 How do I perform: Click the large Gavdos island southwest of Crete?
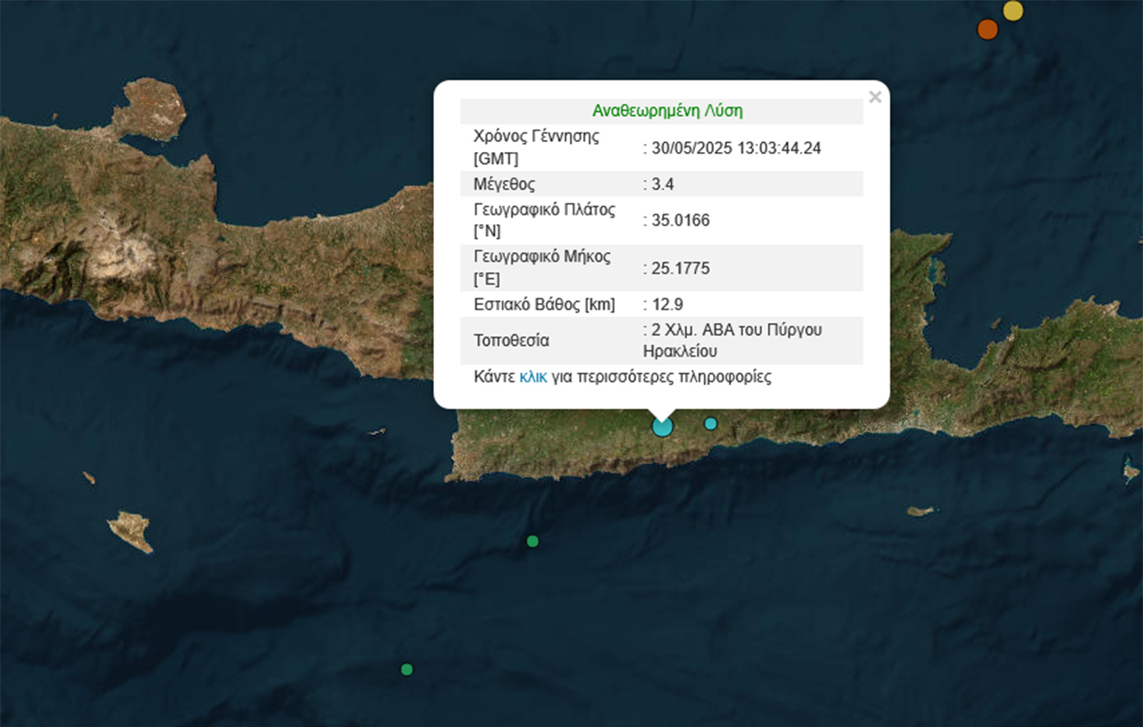132,530
